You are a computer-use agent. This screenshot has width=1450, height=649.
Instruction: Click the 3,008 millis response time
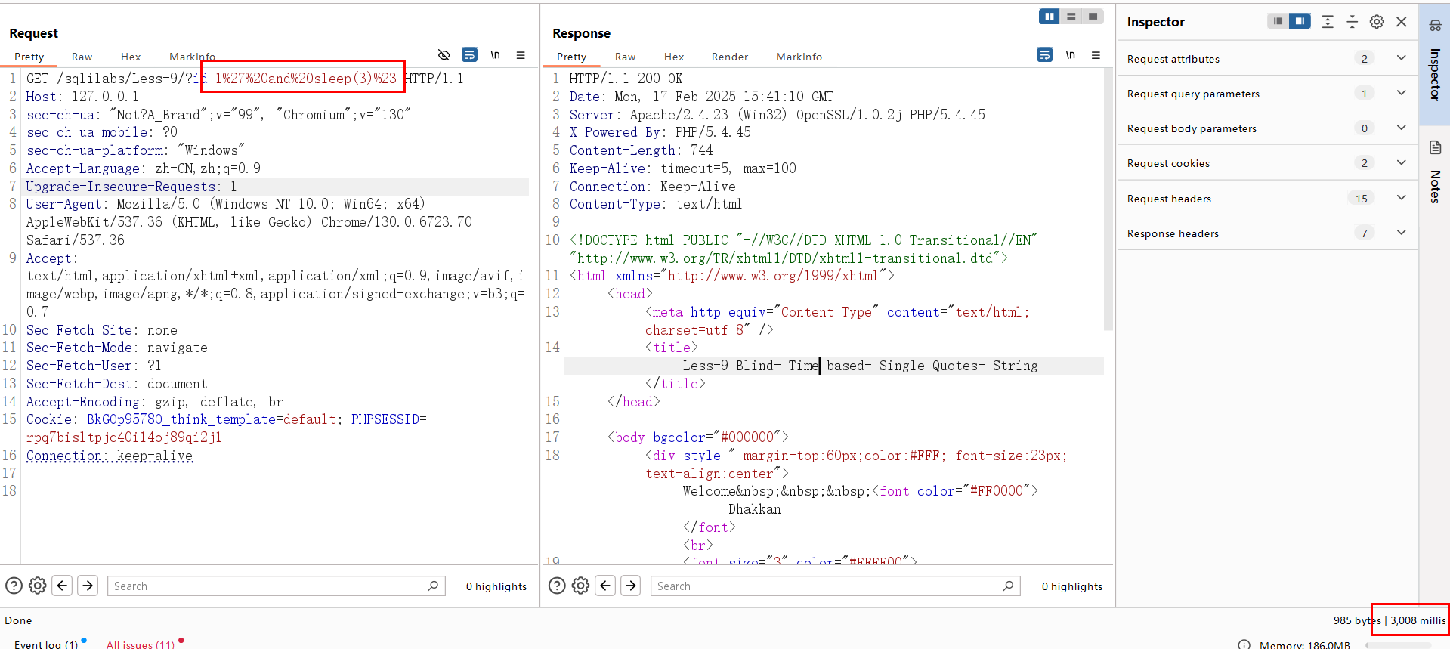click(1418, 620)
